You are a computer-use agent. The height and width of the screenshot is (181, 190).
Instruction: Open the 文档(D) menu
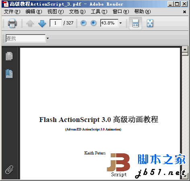coord(77,12)
